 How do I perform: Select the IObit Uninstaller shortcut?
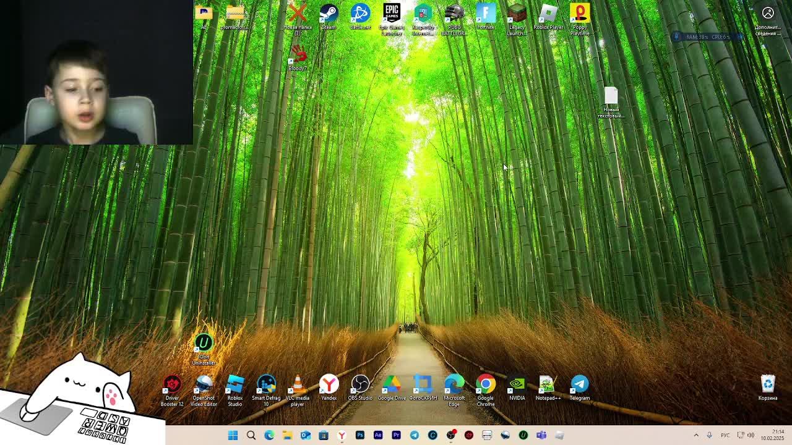[x=204, y=350]
